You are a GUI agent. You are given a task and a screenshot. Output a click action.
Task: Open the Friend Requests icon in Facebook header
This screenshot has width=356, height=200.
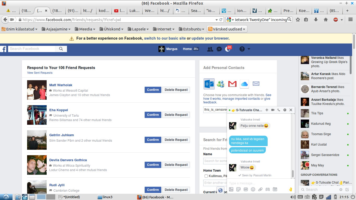[x=210, y=49]
